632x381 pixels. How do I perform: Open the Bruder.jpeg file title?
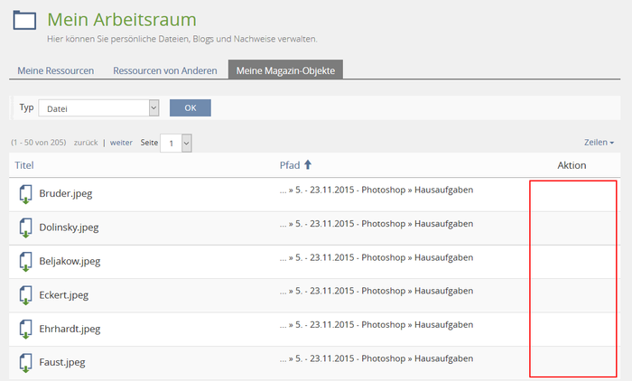tap(66, 194)
